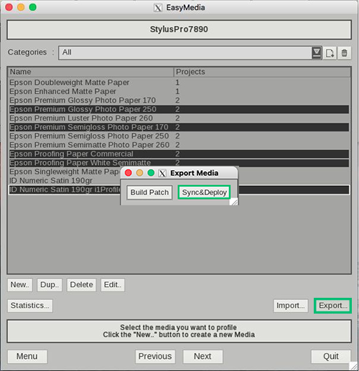The width and height of the screenshot is (359, 371).
Task: Select Epson Singleweight Matte Paper row
Action: [65, 172]
